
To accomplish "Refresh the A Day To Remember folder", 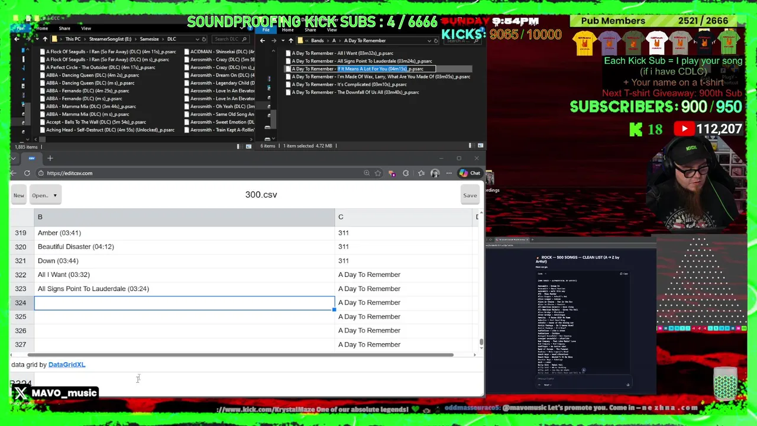I will (x=436, y=41).
